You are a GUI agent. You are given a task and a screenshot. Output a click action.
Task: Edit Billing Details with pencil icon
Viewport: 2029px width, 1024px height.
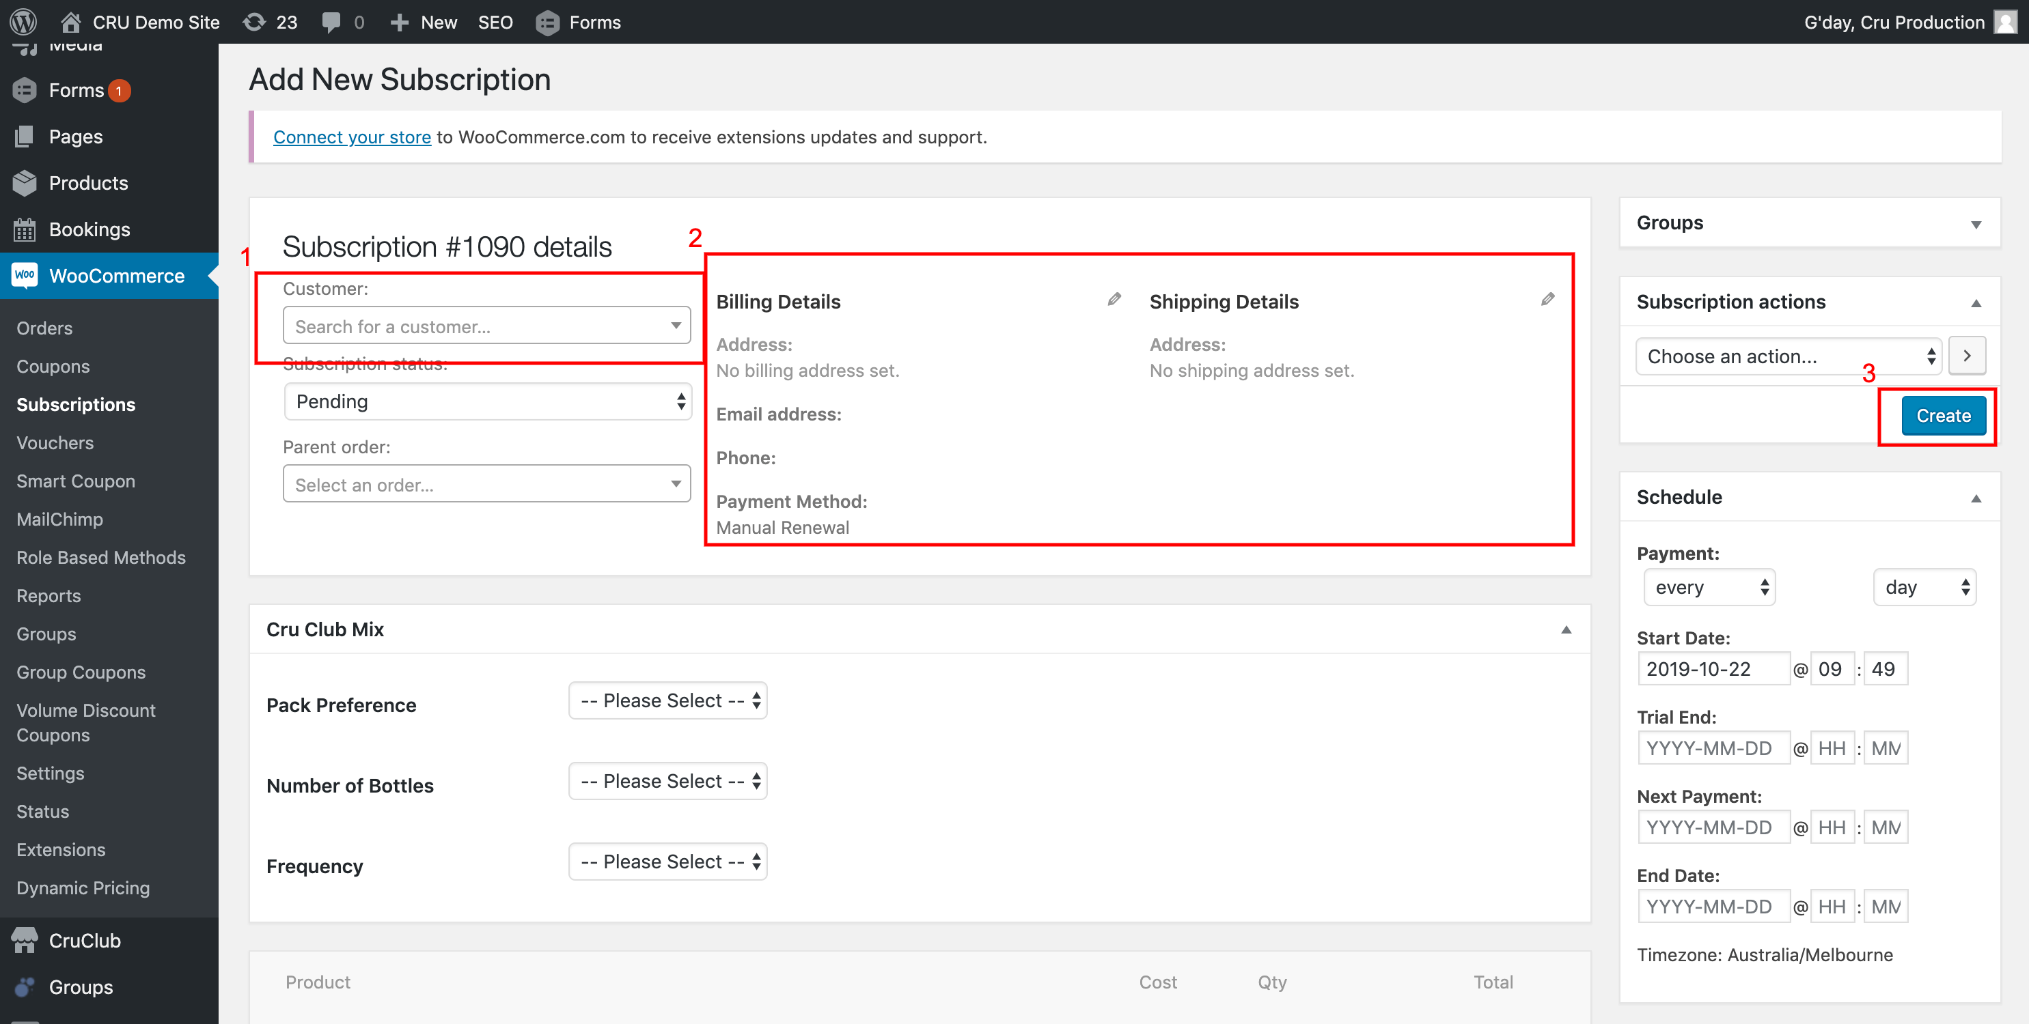pyautogui.click(x=1114, y=299)
